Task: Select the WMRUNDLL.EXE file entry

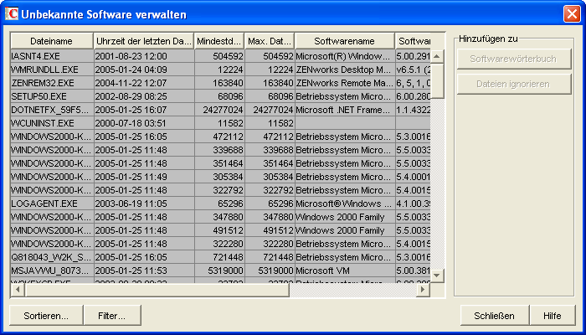Action: [x=52, y=70]
